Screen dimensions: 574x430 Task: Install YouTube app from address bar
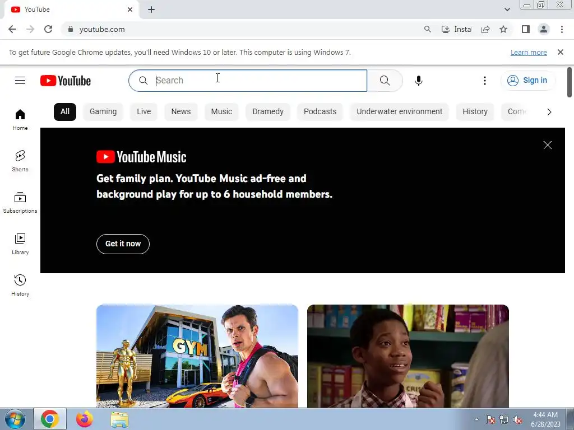click(456, 29)
